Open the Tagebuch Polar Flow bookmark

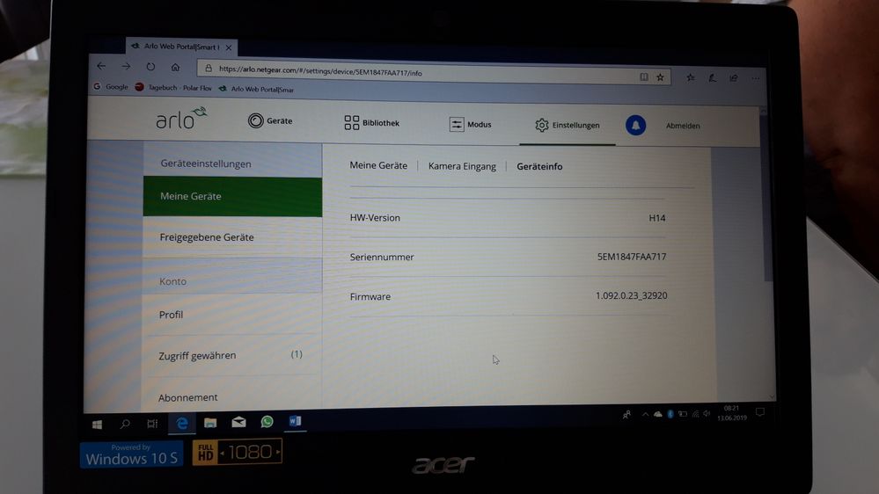pos(172,87)
